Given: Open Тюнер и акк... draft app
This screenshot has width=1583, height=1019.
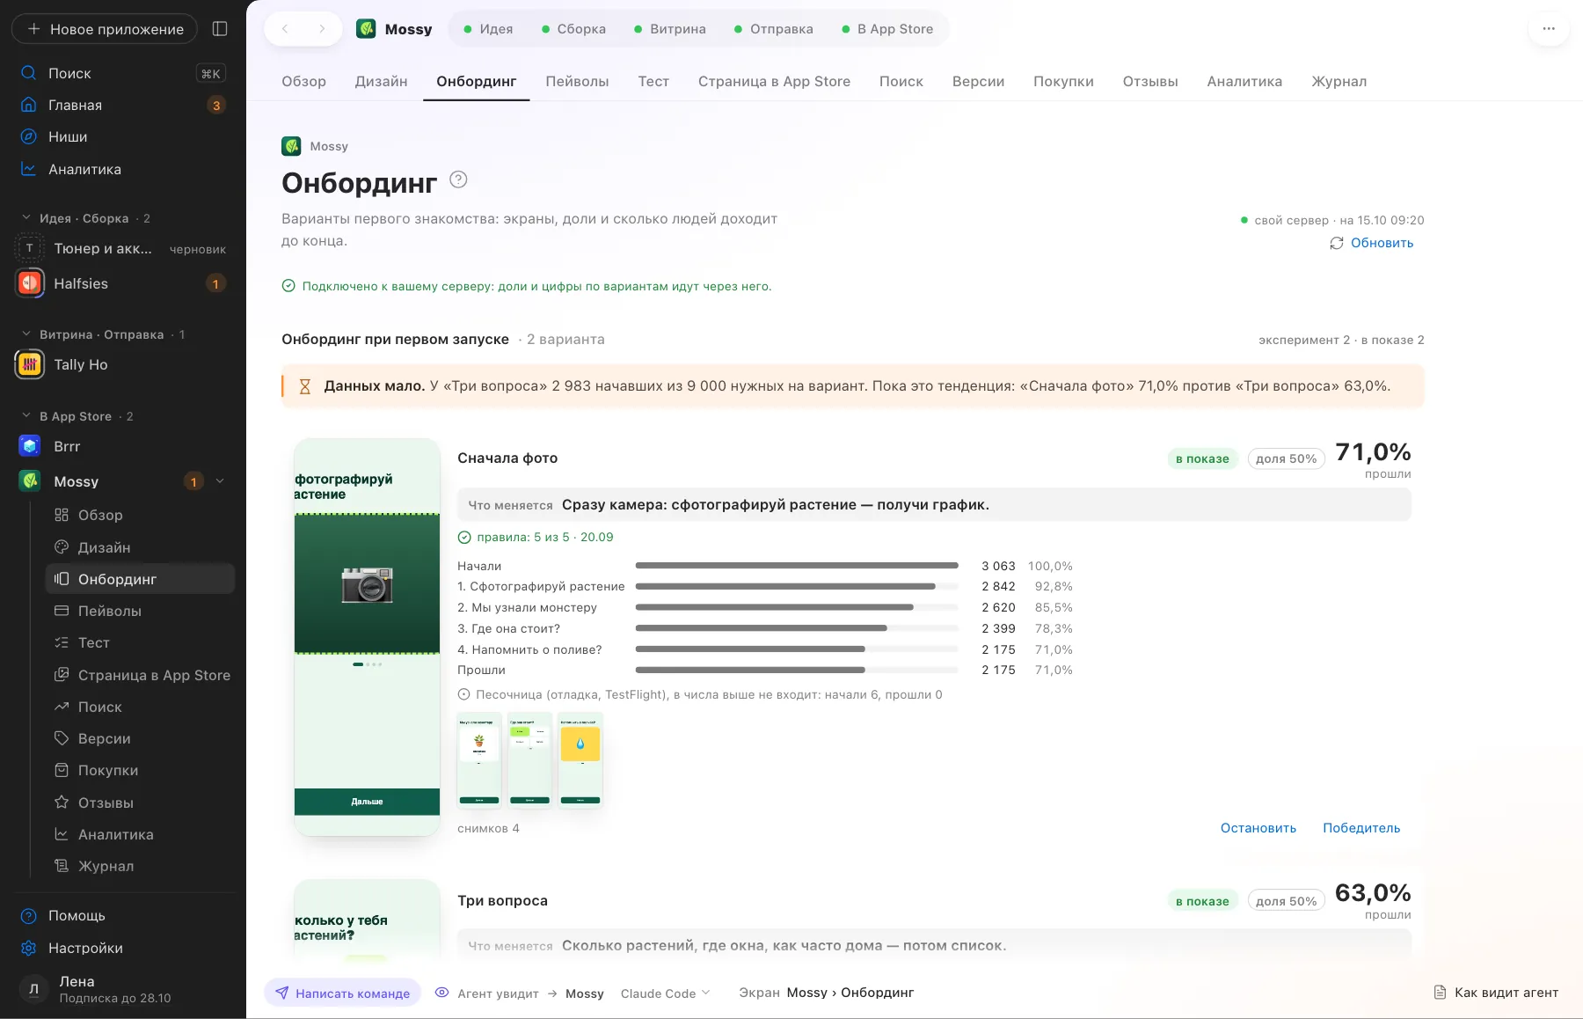Looking at the screenshot, I should click(x=123, y=248).
